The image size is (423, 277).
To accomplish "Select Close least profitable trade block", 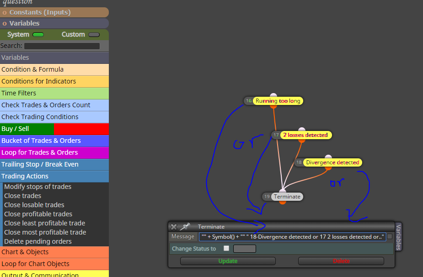I will (45, 224).
